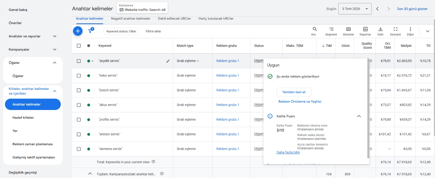
Task: Open Hedef kitleler in sidebar
Action: (x=23, y=118)
